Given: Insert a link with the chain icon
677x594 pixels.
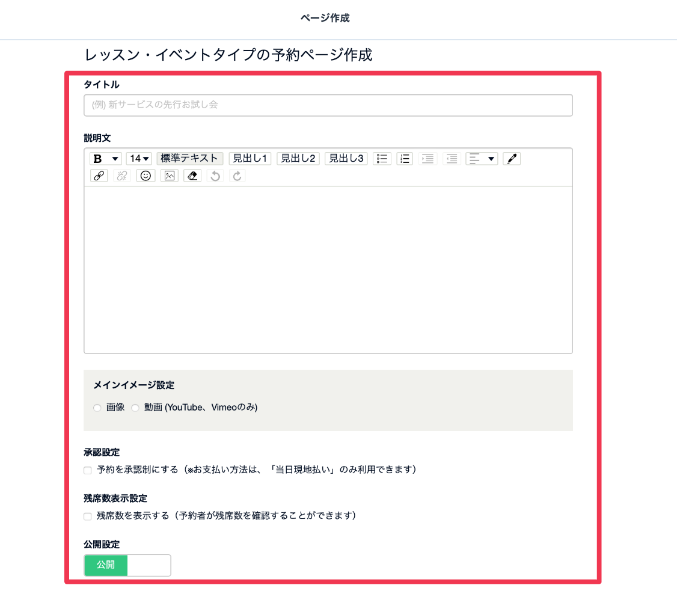Looking at the screenshot, I should tap(99, 176).
